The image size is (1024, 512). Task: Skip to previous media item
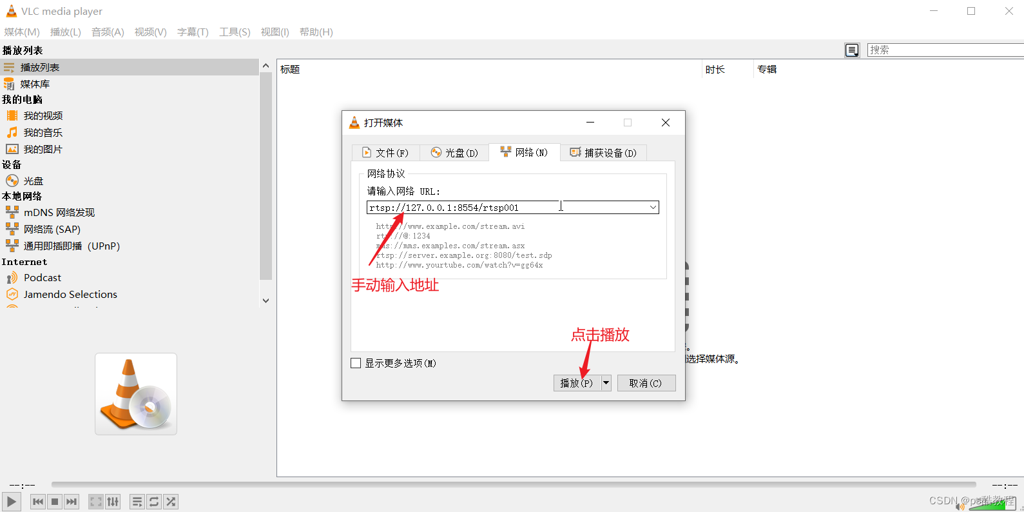[x=38, y=502]
